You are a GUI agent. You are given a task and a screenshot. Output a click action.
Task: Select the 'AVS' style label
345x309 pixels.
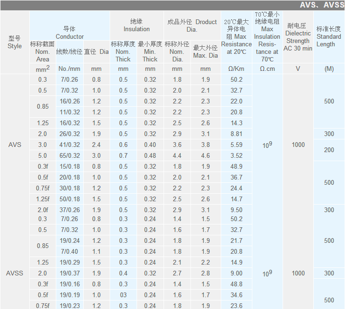click(x=15, y=145)
